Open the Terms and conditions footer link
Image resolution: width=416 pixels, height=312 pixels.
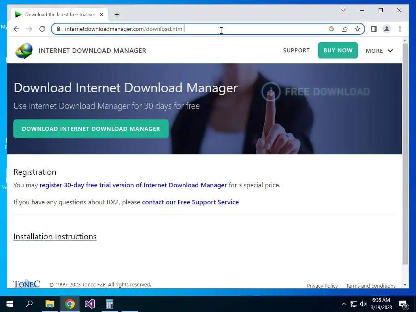pos(370,286)
